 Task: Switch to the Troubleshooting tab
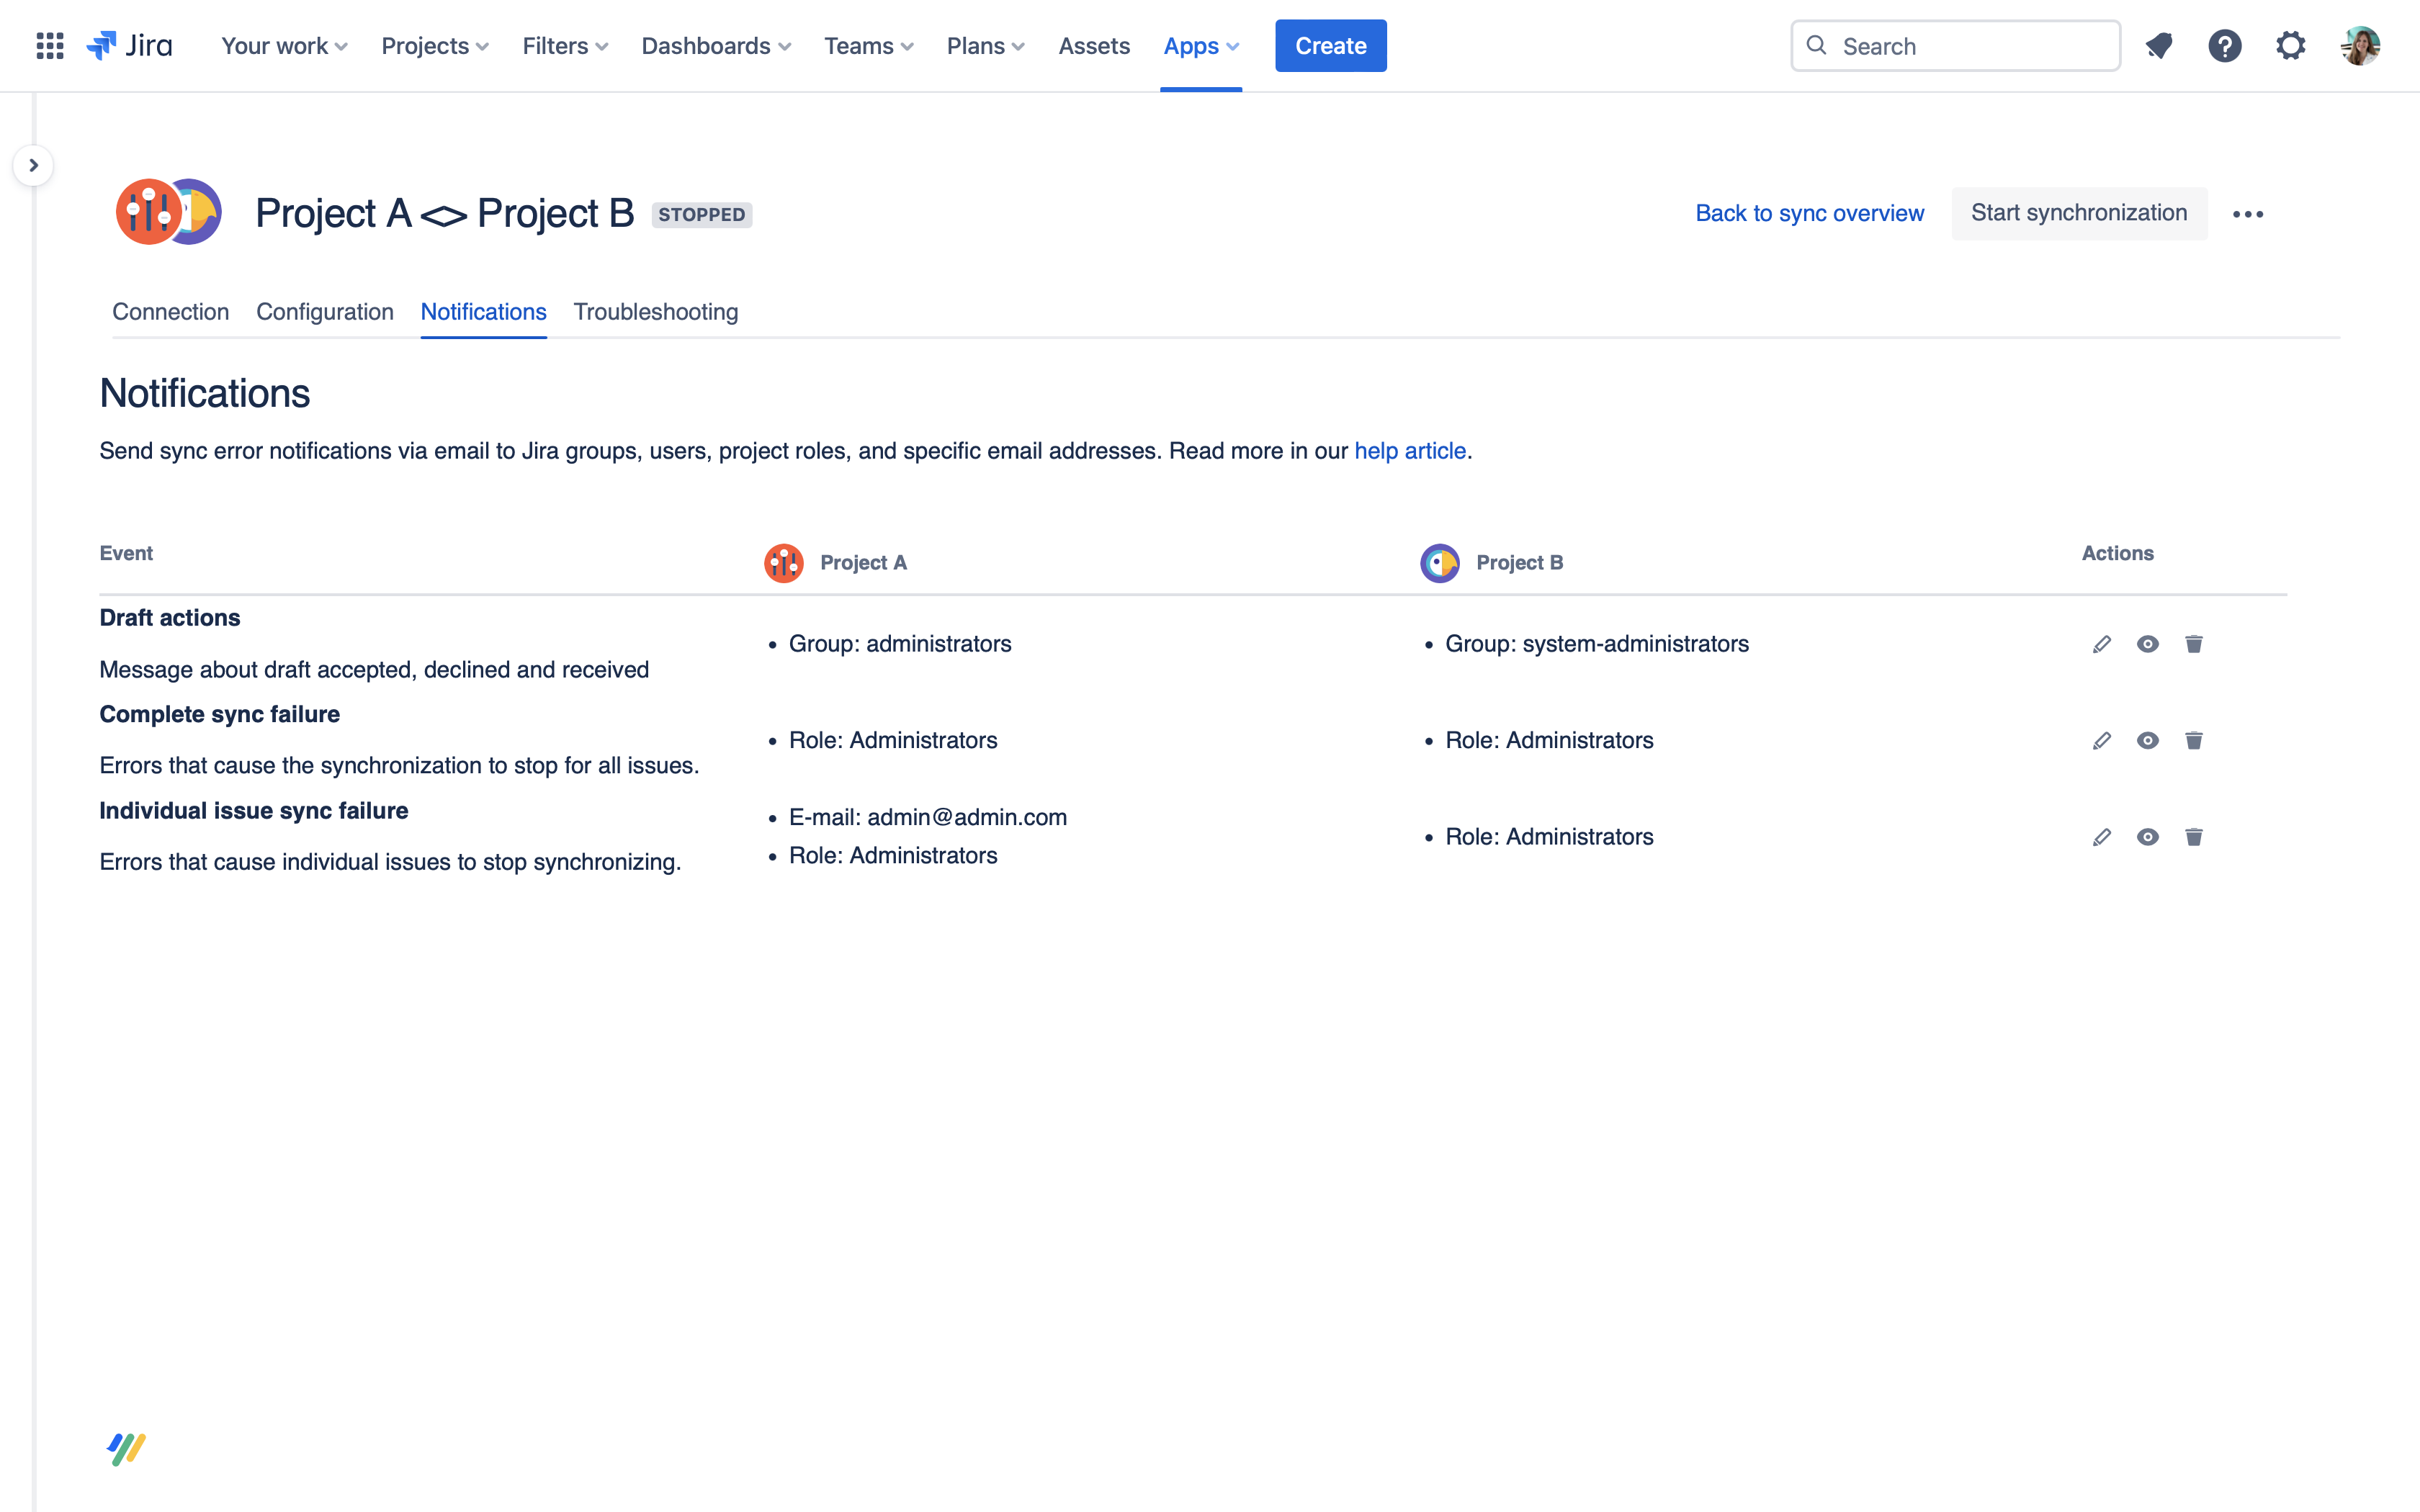point(655,312)
